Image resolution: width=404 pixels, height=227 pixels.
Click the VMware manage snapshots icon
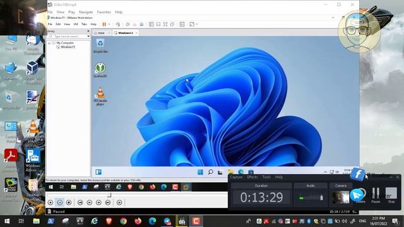click(x=141, y=24)
